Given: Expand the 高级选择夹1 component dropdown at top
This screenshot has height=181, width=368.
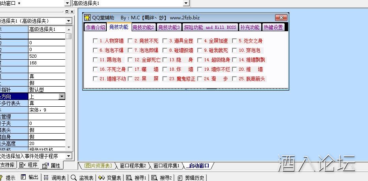Looking at the screenshot, I should click(x=186, y=3).
